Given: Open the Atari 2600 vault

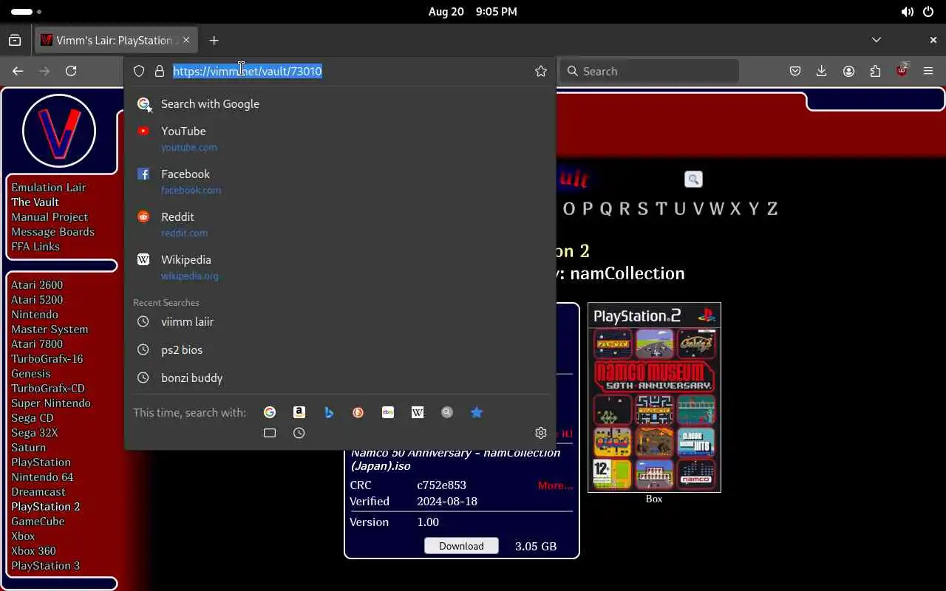Looking at the screenshot, I should [37, 285].
